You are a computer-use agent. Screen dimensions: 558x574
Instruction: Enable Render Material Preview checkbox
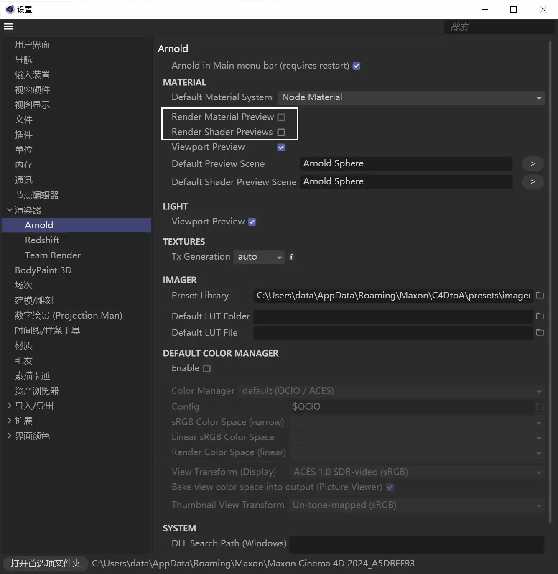[x=281, y=117]
